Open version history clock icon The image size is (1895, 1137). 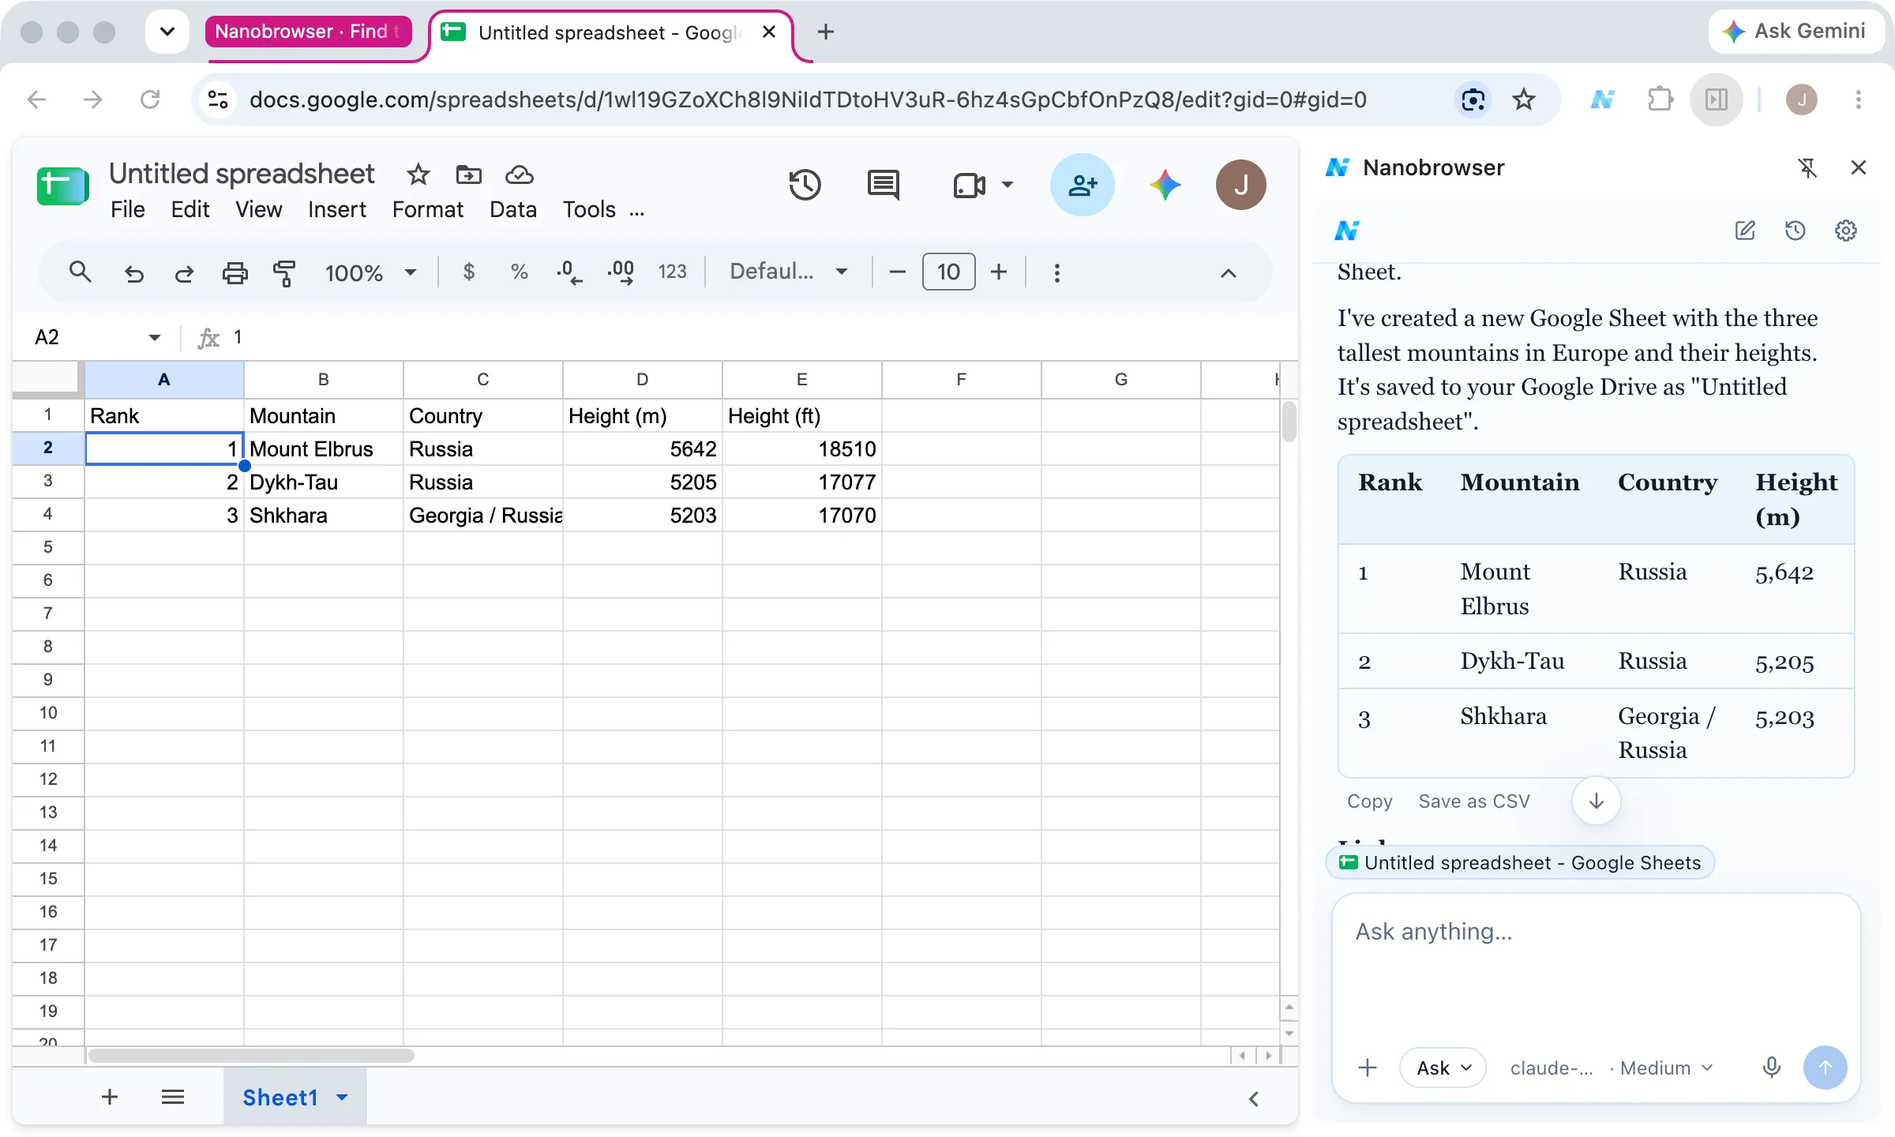point(805,186)
